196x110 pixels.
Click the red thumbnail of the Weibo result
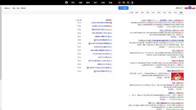[x=177, y=76]
